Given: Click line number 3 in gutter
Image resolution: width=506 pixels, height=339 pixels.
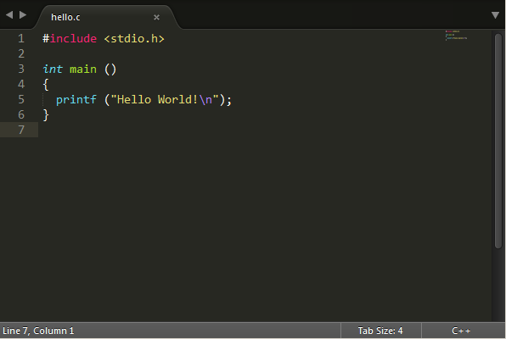Looking at the screenshot, I should click(21, 69).
